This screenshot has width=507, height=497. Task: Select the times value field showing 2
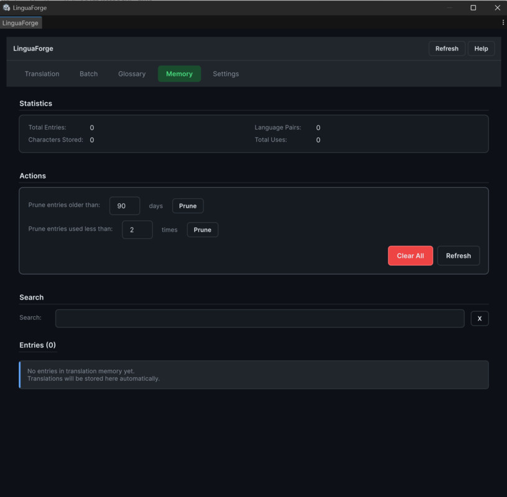(x=137, y=229)
